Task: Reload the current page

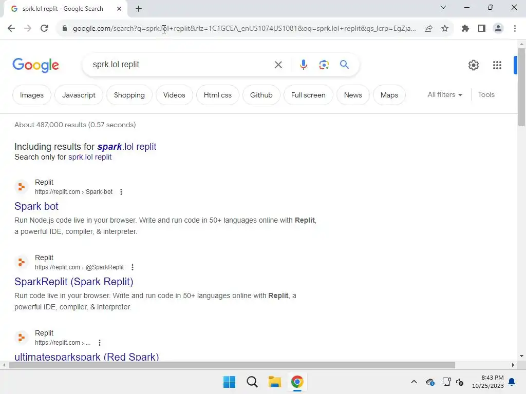Action: tap(44, 29)
